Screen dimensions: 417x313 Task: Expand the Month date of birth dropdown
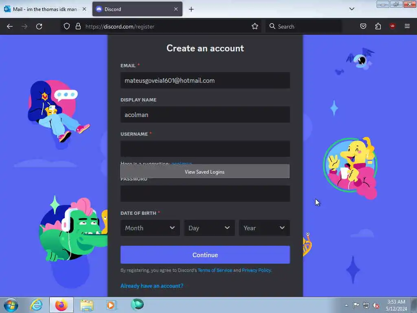(150, 228)
